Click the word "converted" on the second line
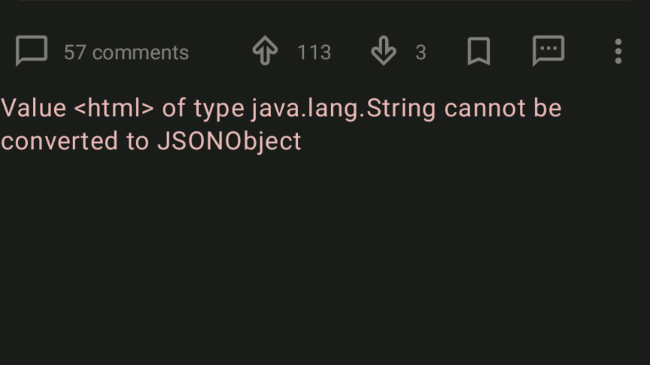The width and height of the screenshot is (650, 365). click(59, 141)
